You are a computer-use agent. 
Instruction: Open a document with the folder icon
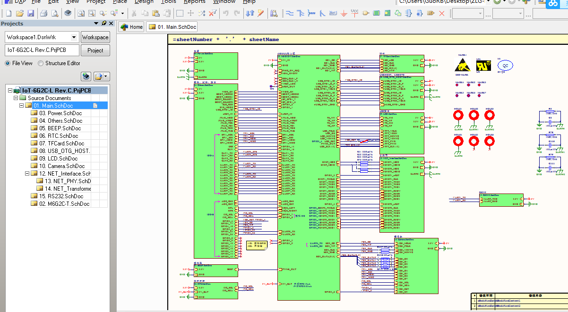click(x=20, y=13)
